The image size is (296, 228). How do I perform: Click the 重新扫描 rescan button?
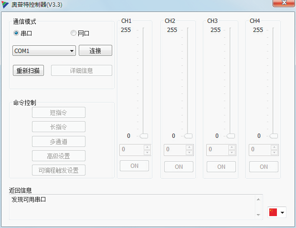pos(28,71)
